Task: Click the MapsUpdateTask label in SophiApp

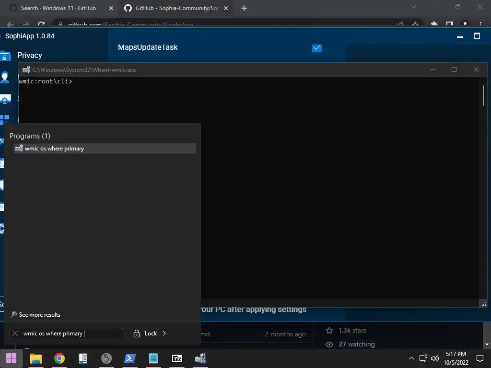Action: 148,47
